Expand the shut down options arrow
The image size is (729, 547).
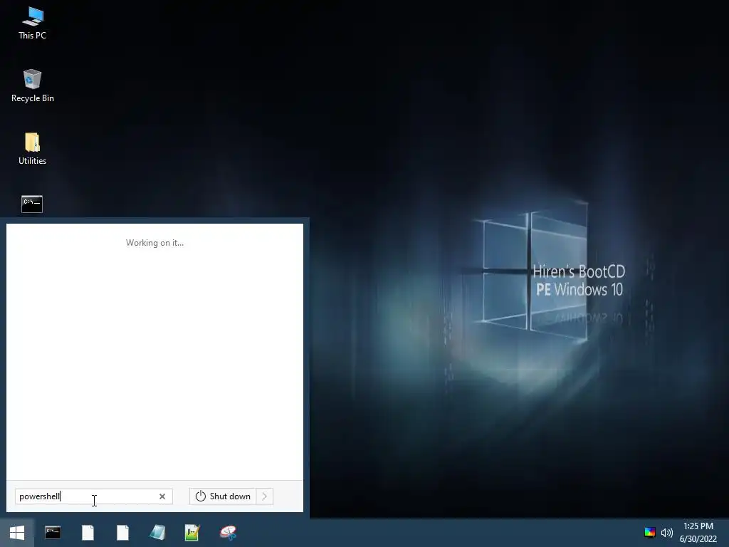point(265,496)
